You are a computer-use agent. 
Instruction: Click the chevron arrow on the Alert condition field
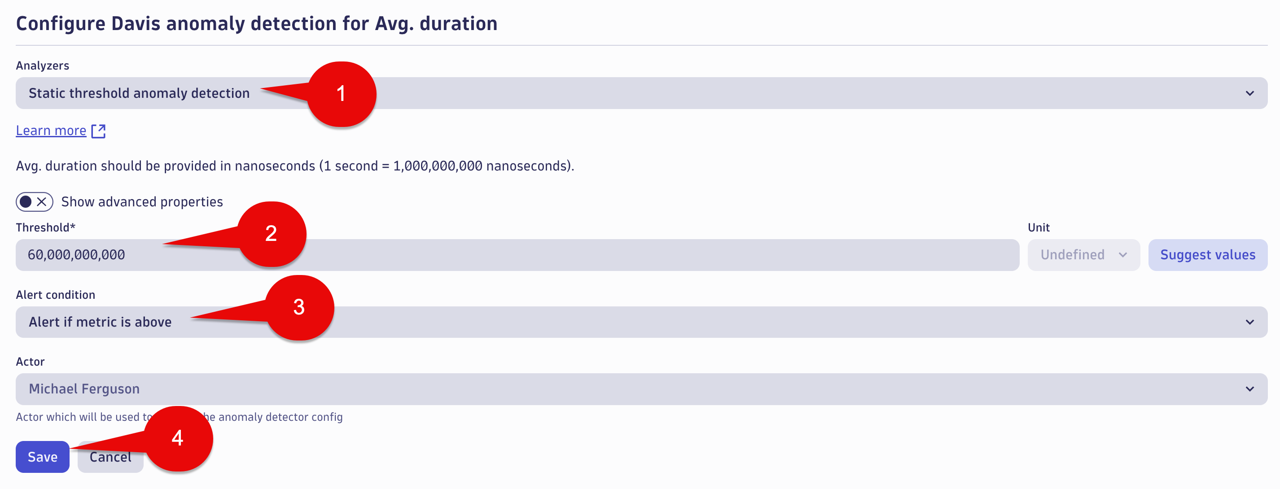tap(1249, 322)
